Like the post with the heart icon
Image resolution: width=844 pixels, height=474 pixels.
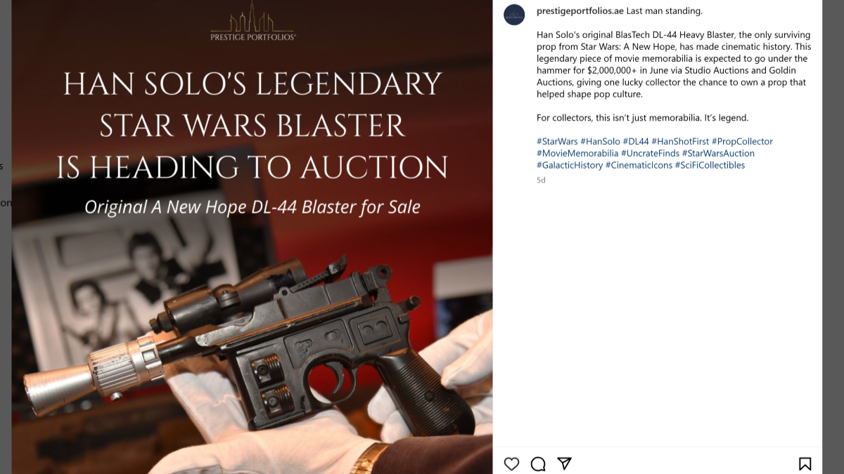tap(511, 463)
